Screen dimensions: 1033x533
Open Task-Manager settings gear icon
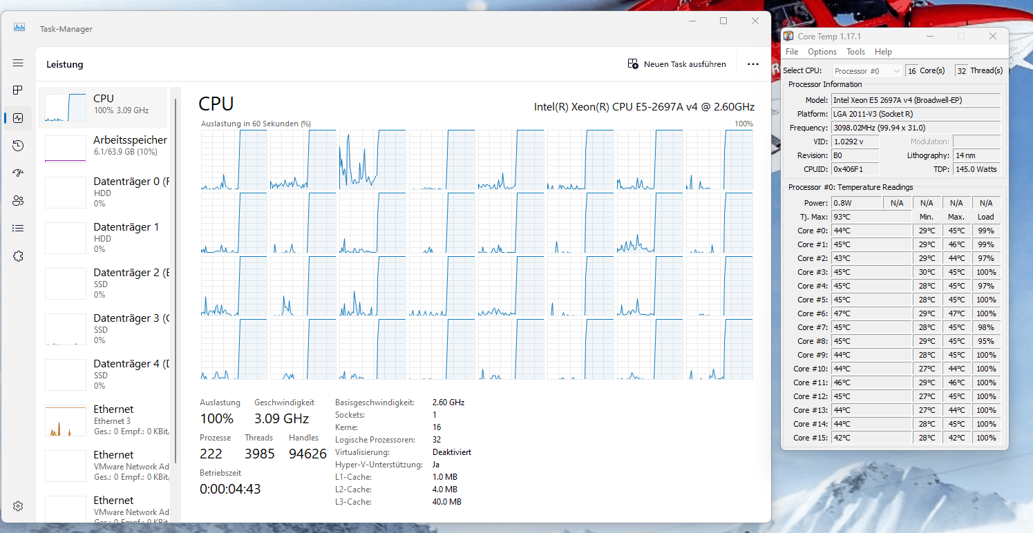(18, 506)
